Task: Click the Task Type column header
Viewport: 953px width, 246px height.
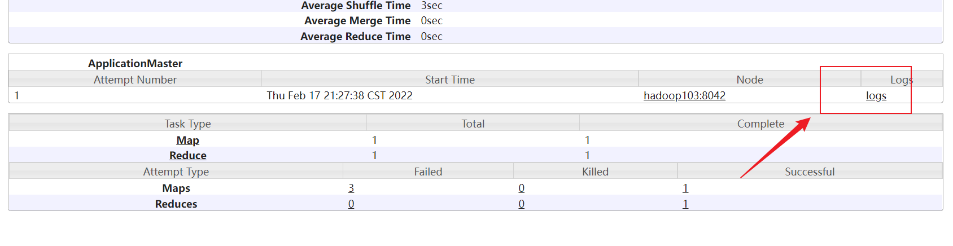Action: [187, 124]
